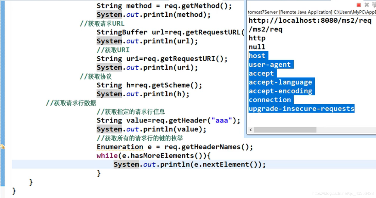
Task: Click the System.out.println(method) code line
Action: point(154,15)
